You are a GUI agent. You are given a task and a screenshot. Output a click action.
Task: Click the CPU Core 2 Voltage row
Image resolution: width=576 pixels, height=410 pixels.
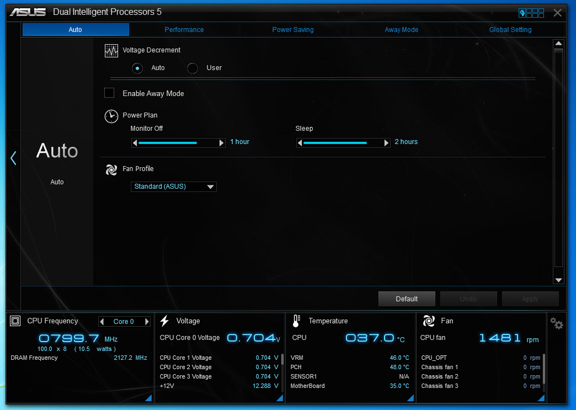pyautogui.click(x=219, y=367)
